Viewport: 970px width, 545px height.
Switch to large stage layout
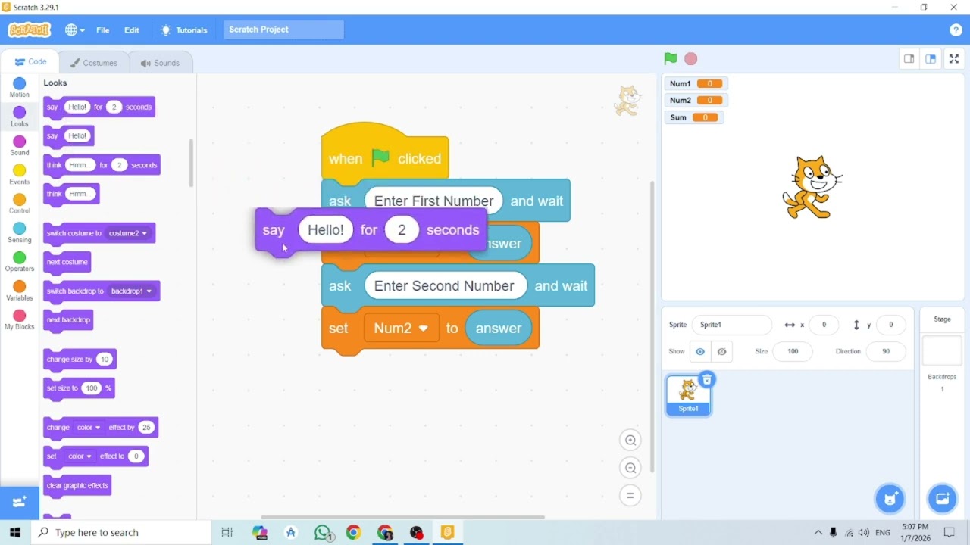coord(931,59)
